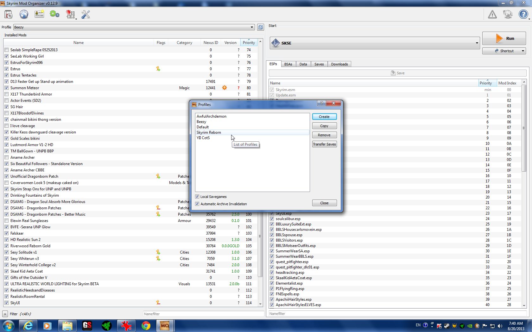Enable the X117 Thunderbird Armor mod checkbox
Screen dimensions: 532x332
[x=7, y=94]
